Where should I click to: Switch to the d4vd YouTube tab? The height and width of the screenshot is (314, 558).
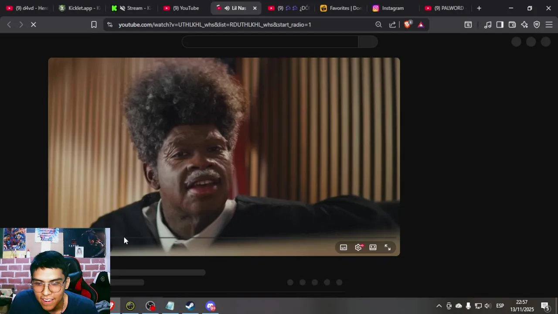[27, 8]
